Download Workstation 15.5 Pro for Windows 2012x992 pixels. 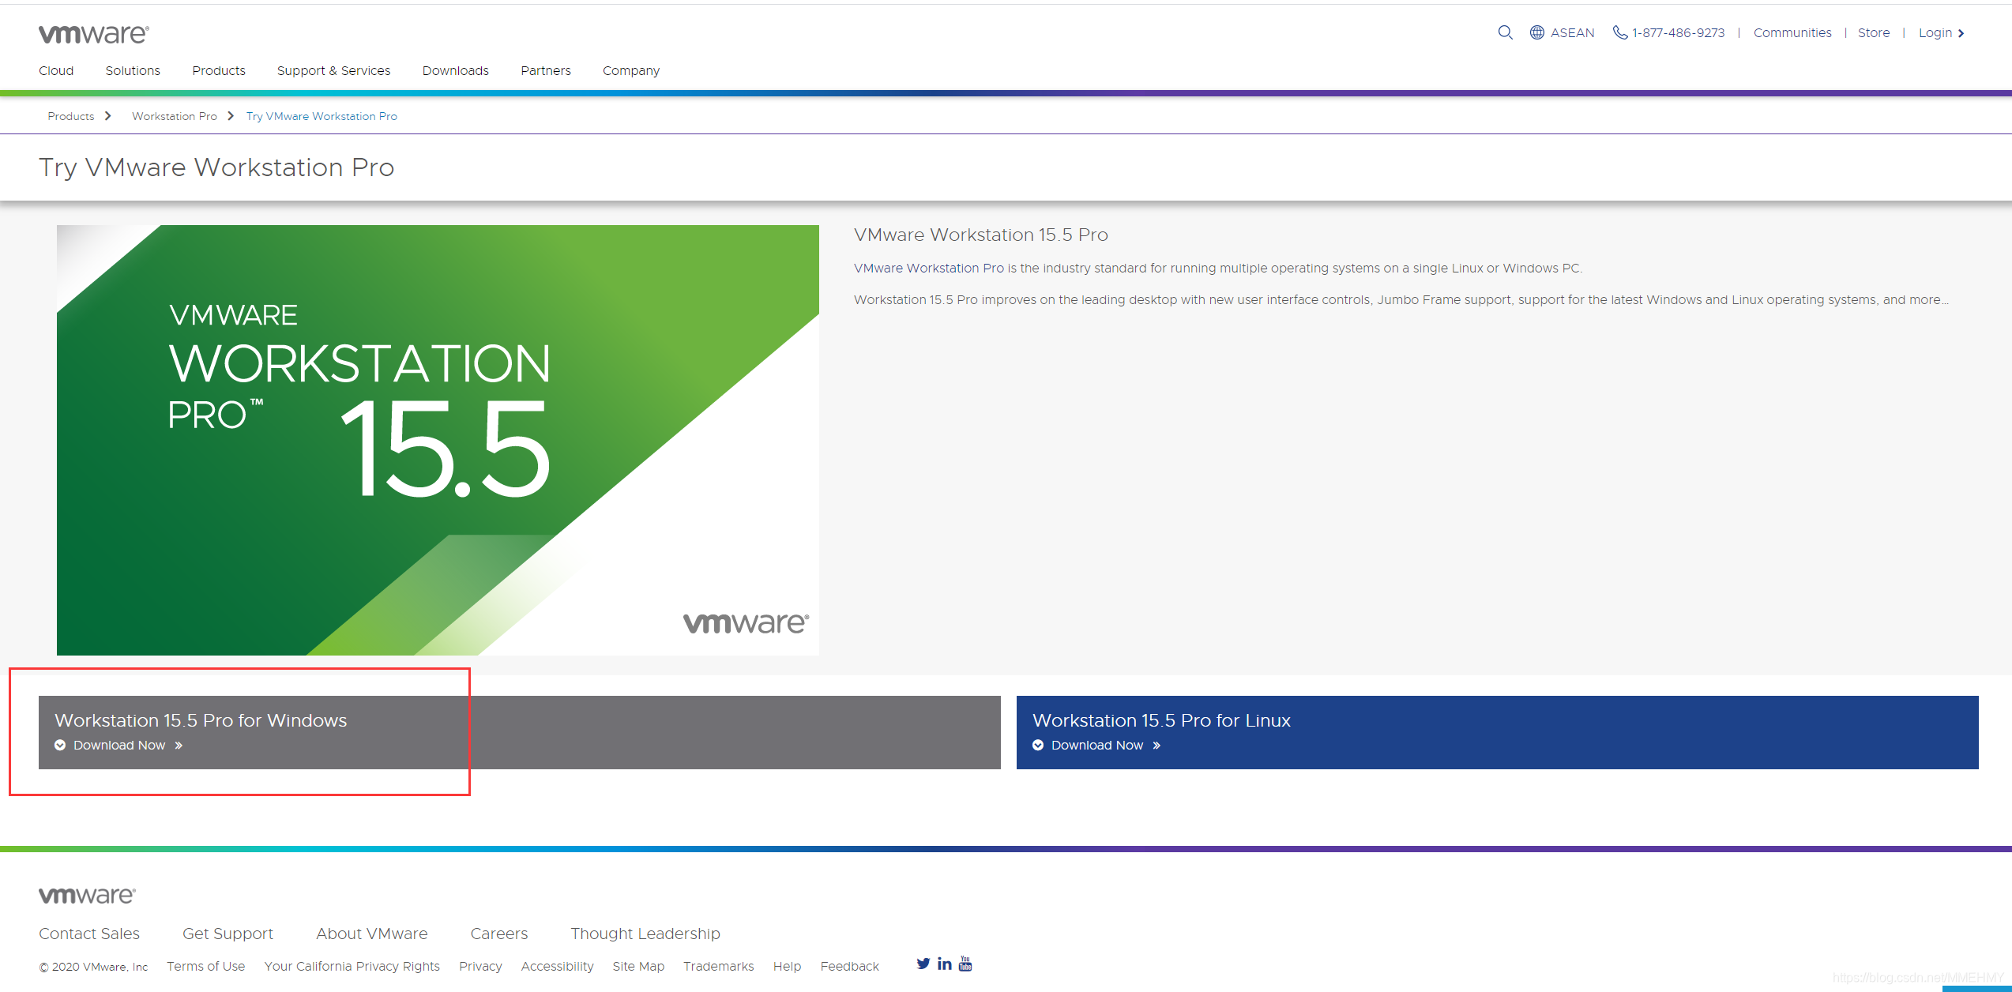(119, 745)
